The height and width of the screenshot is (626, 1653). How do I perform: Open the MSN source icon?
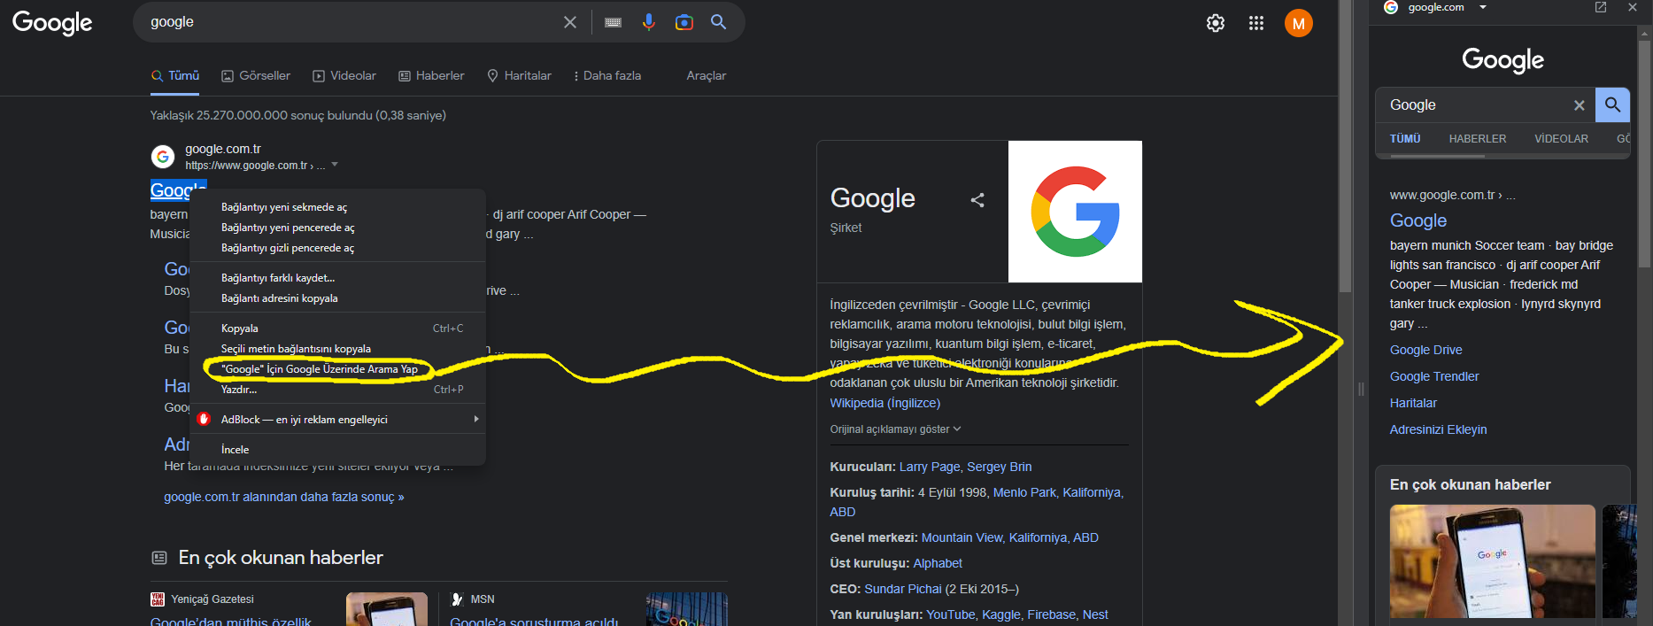(458, 599)
